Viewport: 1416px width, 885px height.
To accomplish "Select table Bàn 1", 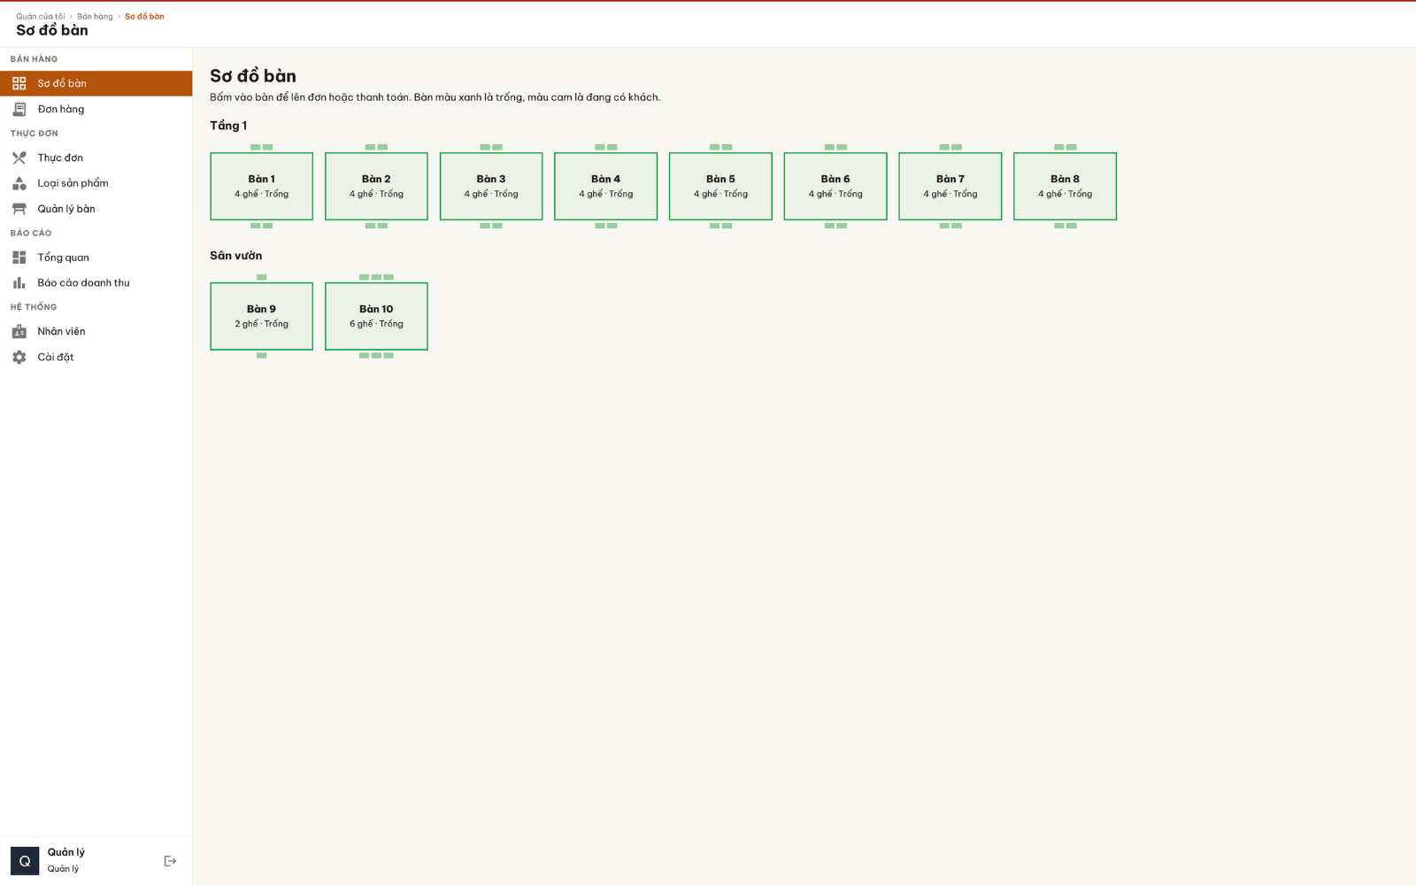I will [261, 186].
